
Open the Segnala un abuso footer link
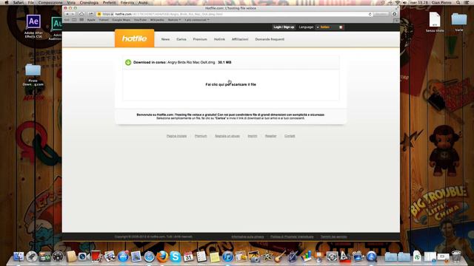click(227, 136)
